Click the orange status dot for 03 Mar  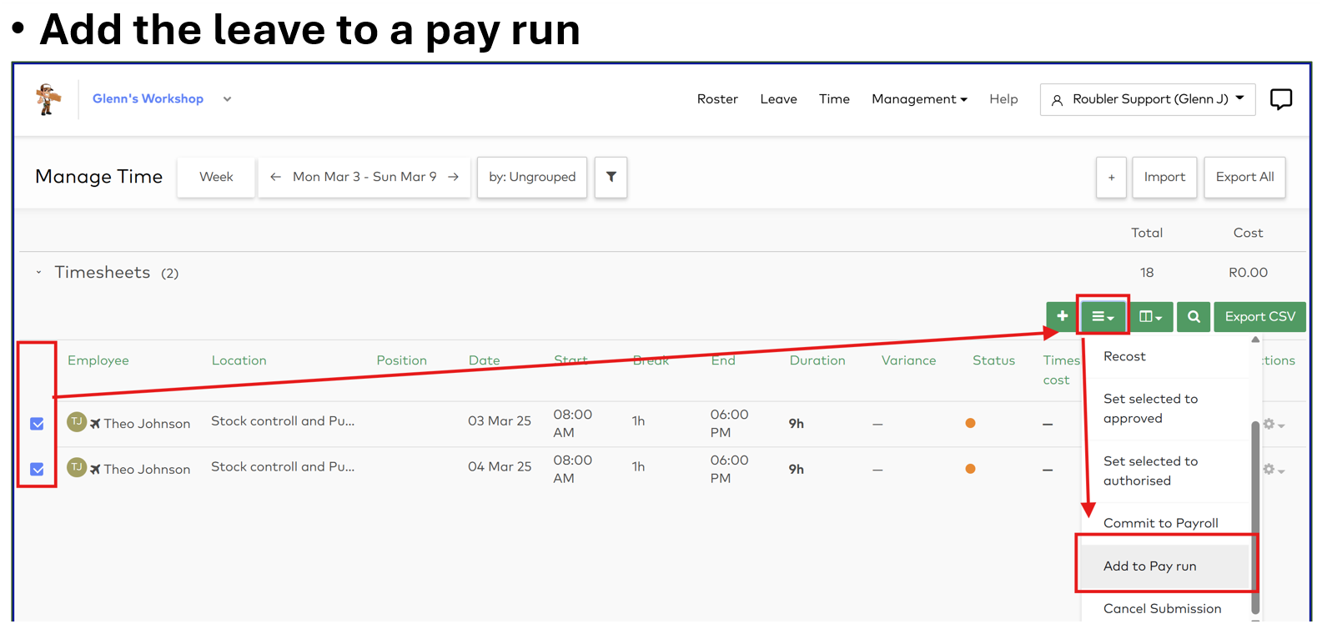(970, 423)
